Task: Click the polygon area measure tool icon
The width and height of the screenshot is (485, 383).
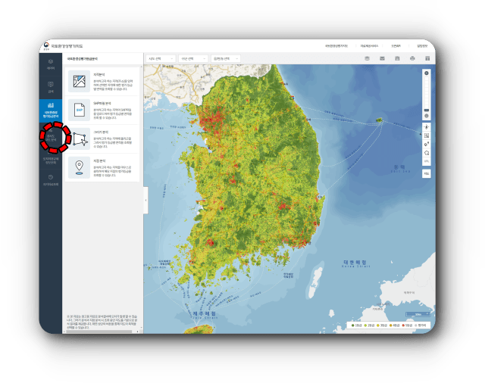Action: (427, 153)
